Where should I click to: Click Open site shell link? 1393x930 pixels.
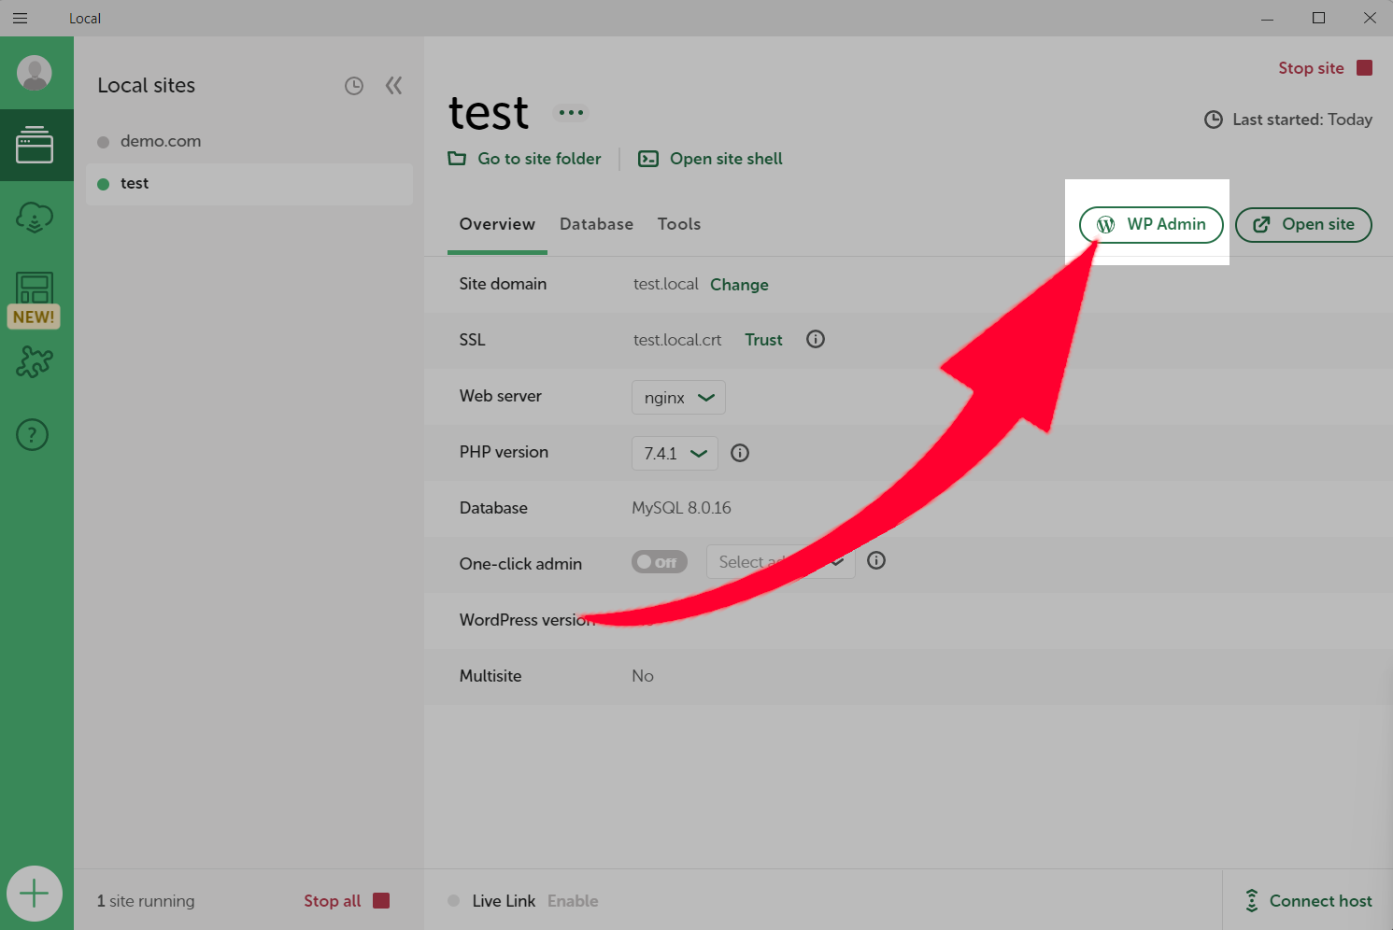tap(711, 159)
